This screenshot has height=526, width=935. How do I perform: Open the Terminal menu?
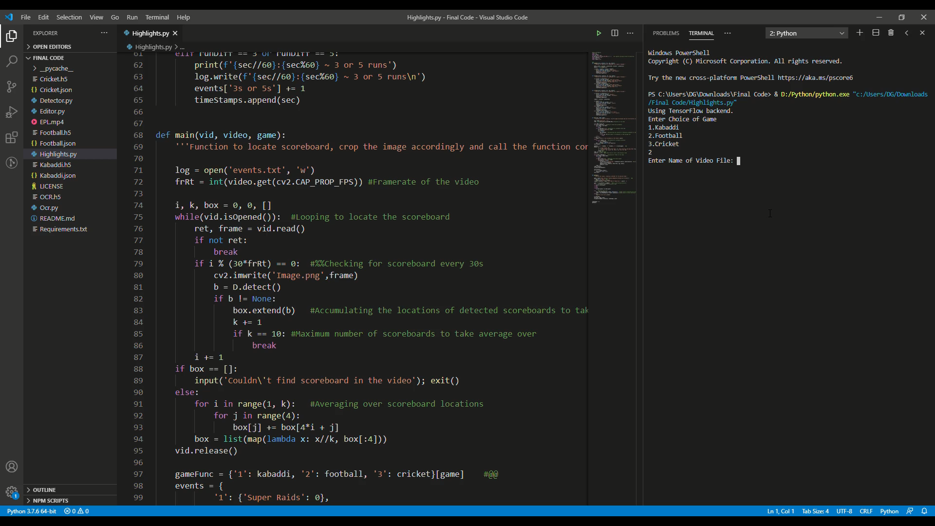click(x=157, y=17)
